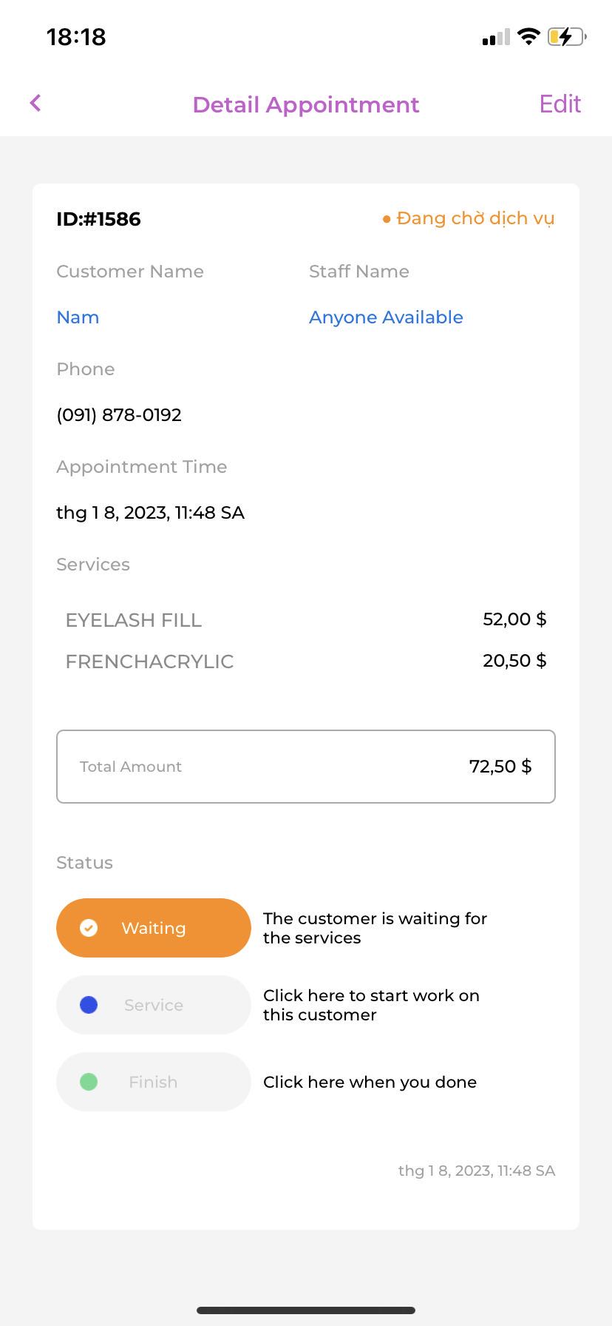
Task: Click the white checkmark in Waiting
Action: (89, 928)
